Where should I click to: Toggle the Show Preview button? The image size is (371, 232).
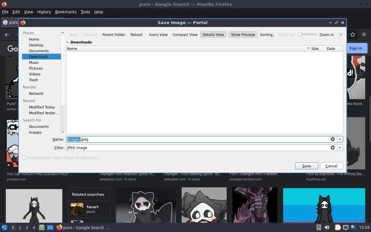[243, 35]
